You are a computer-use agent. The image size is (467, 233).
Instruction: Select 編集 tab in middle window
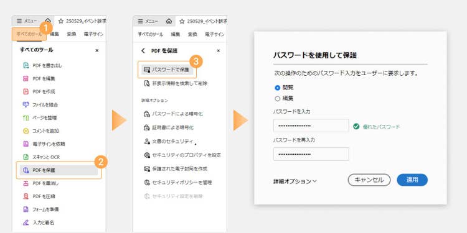click(176, 34)
